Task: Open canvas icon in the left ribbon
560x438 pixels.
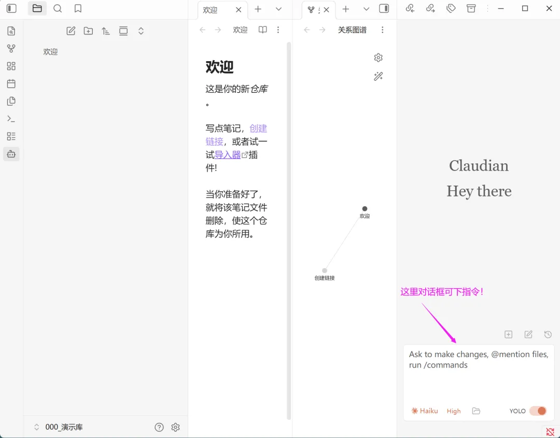Action: (11, 66)
